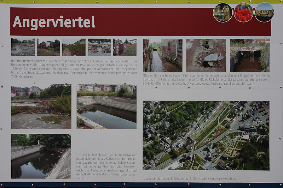Open the photo of paved ground with puddle and houses
Screen dimensions: 283x188
[41, 107]
